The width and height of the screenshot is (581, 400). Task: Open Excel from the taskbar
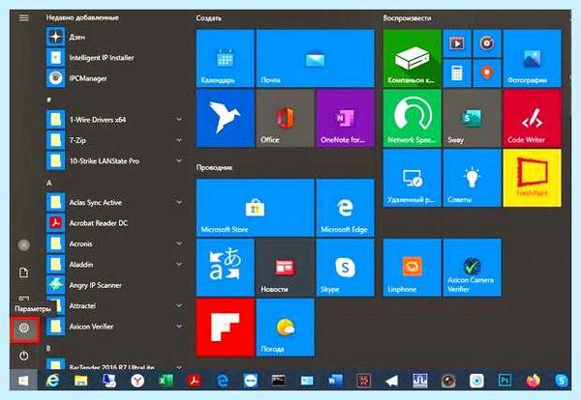[166, 381]
